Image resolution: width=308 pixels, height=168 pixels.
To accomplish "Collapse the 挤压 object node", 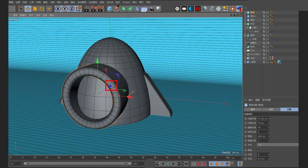I will (x=245, y=24).
